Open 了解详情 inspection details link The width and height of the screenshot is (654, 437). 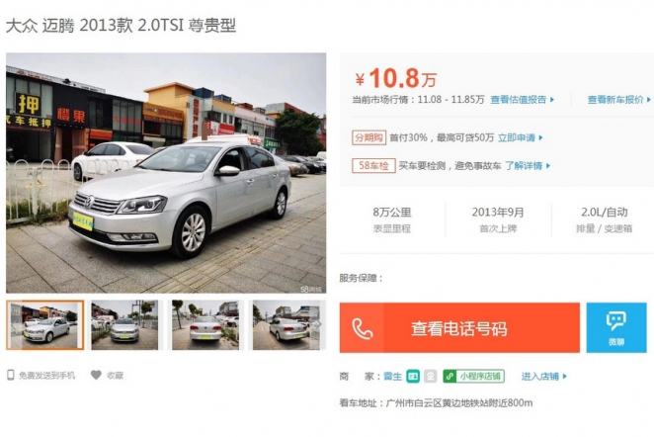(x=528, y=166)
